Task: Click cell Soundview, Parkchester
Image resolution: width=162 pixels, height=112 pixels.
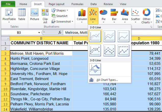Action: pos(41,94)
